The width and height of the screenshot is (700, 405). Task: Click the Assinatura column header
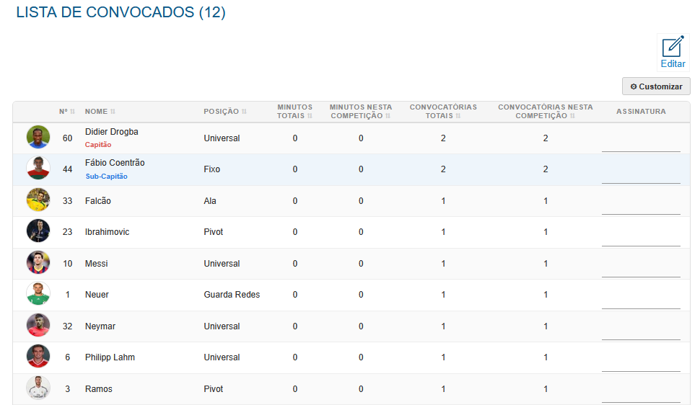[641, 112]
